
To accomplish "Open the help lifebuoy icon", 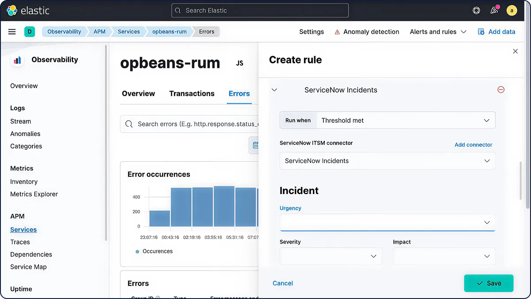I will point(476,11).
